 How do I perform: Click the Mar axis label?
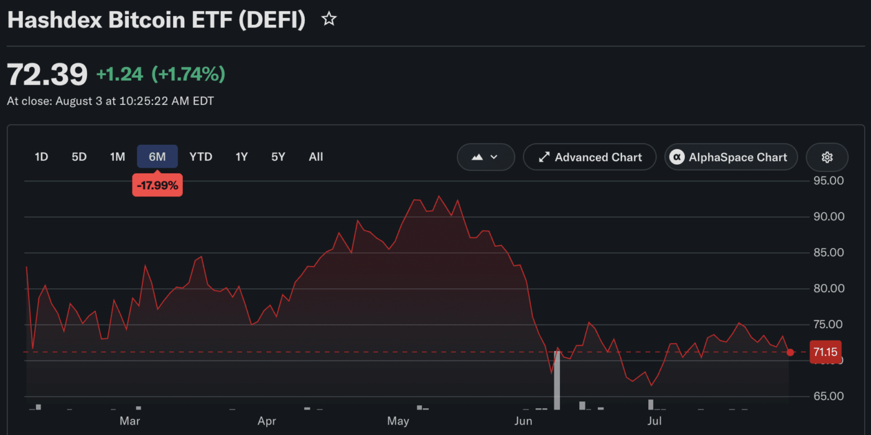click(x=130, y=421)
